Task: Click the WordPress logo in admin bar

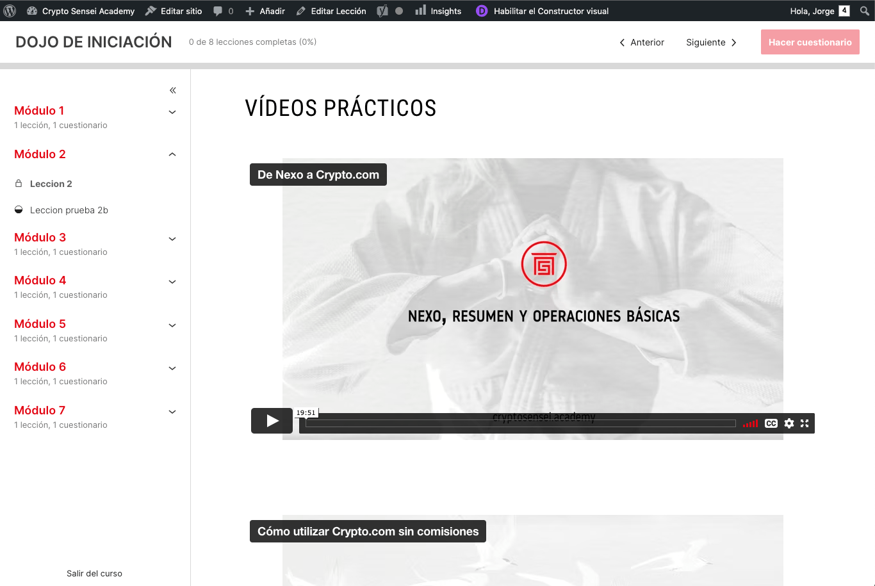Action: pyautogui.click(x=10, y=11)
